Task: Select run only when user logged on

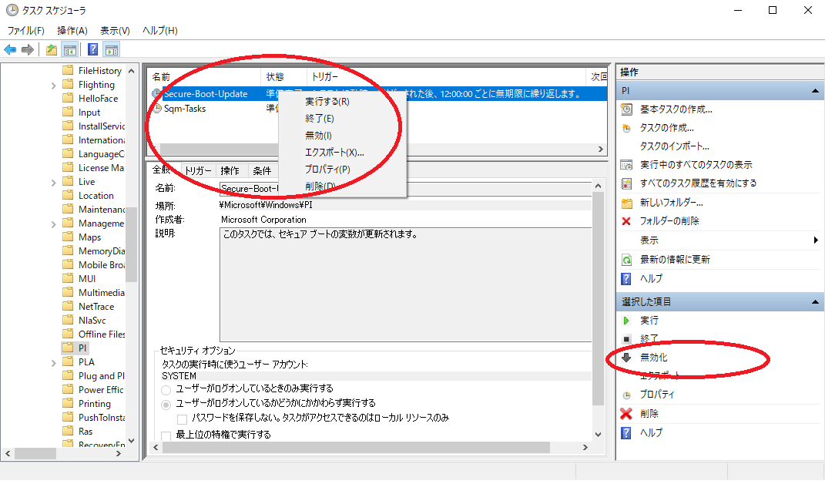Action: click(x=166, y=389)
